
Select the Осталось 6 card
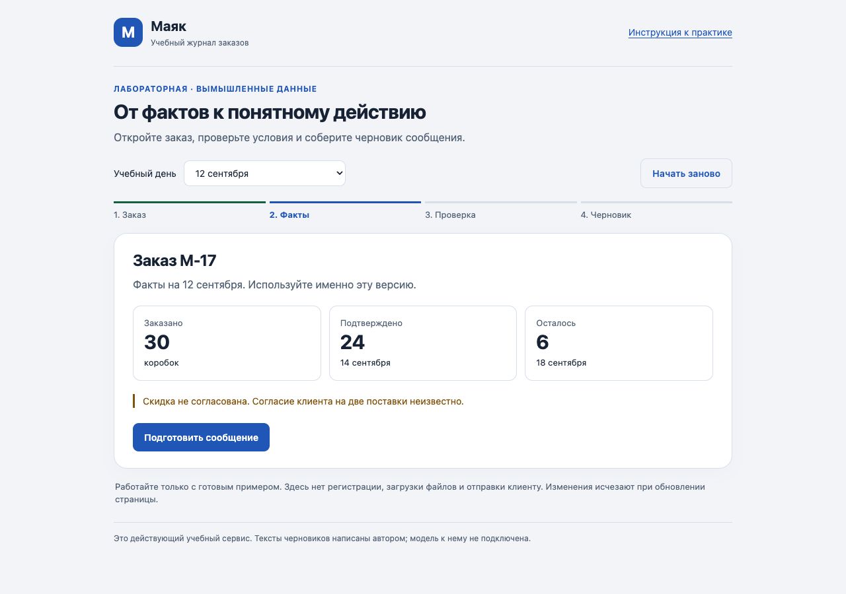(x=619, y=343)
